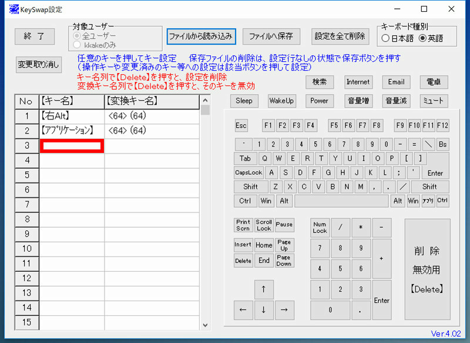Viewport: 470px width, 343px height.
Task: Click the Print Scrn key
Action: pos(243,225)
